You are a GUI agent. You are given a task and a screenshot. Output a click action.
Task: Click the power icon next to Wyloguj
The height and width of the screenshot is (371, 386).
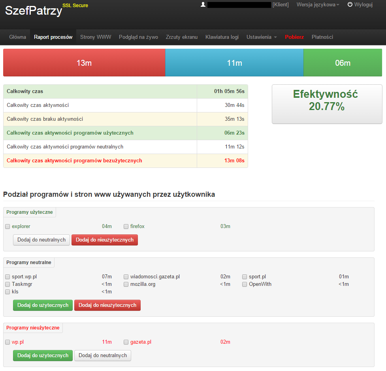tap(350, 4)
